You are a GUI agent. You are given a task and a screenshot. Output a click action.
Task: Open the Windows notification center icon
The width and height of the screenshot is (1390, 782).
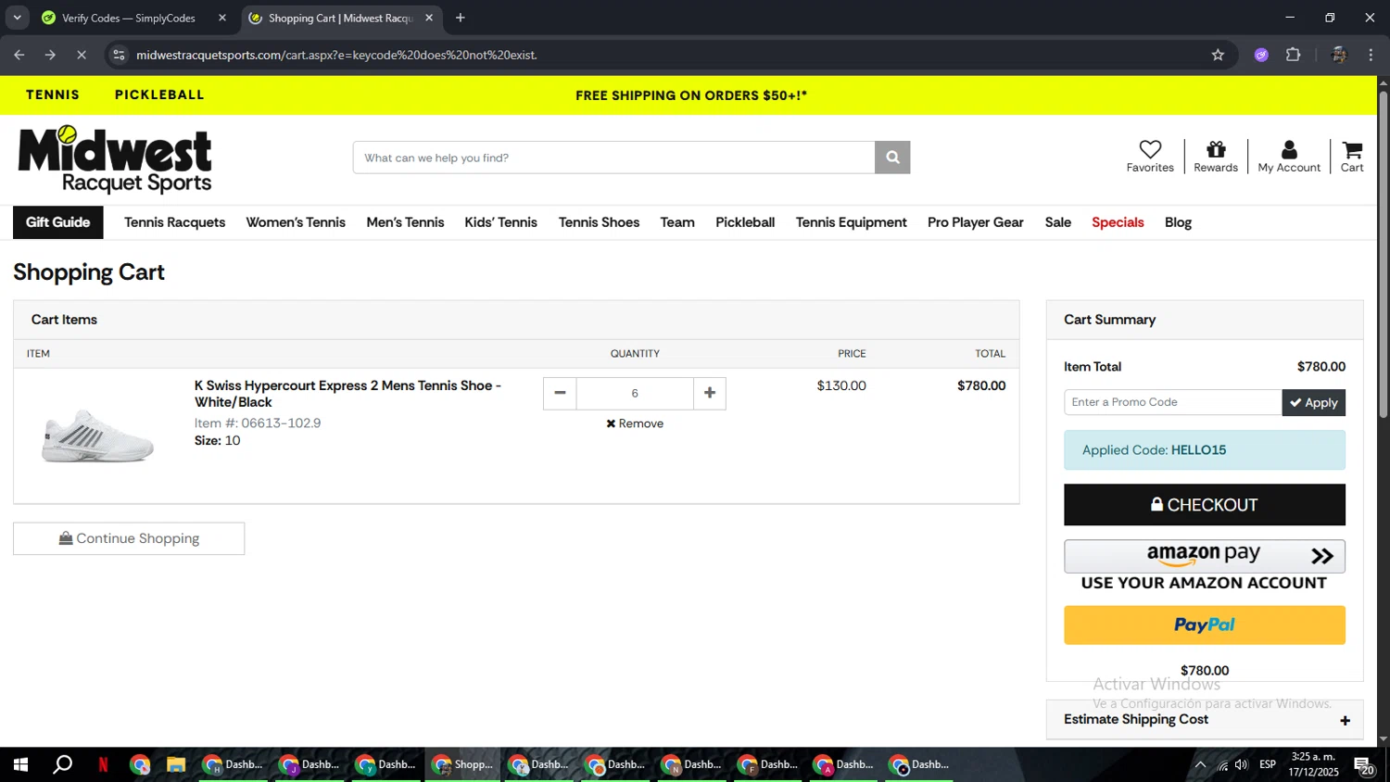point(1363,765)
